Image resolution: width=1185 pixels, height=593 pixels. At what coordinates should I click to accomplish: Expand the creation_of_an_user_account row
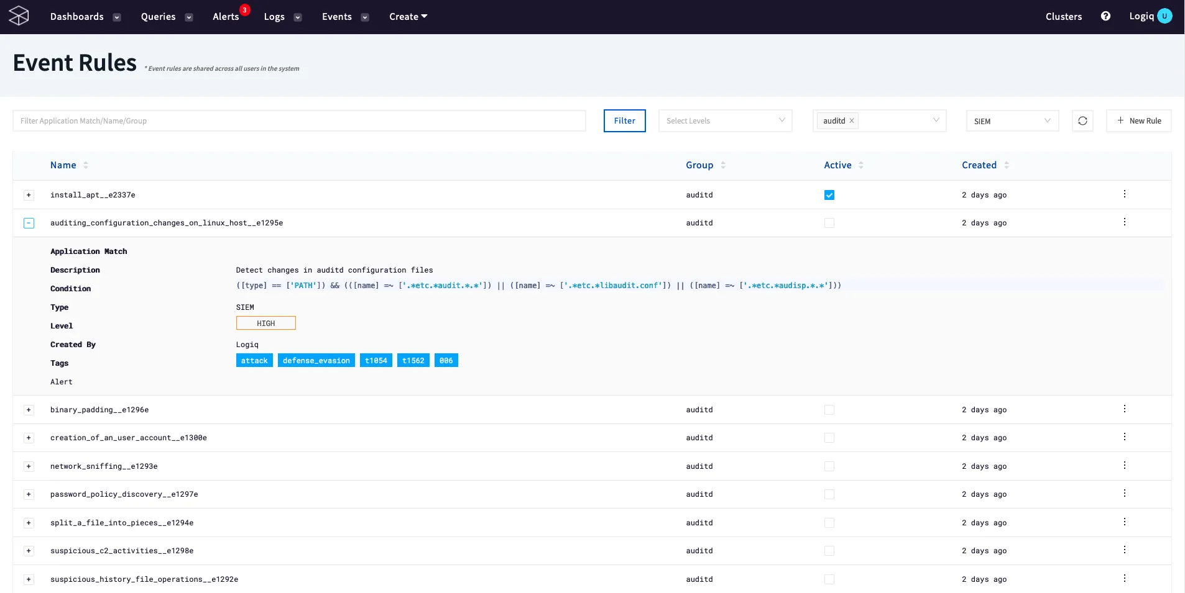point(29,438)
